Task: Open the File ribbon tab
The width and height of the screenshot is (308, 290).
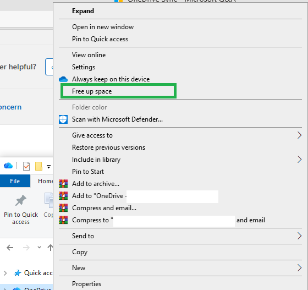Action: pyautogui.click(x=15, y=181)
